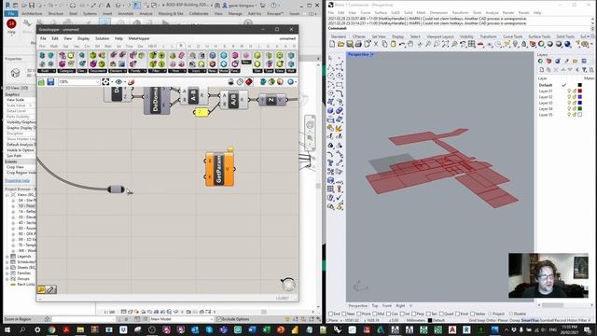Screen dimensions: 597x336
Task: Open Grasshopper File menu
Action: 43,38
